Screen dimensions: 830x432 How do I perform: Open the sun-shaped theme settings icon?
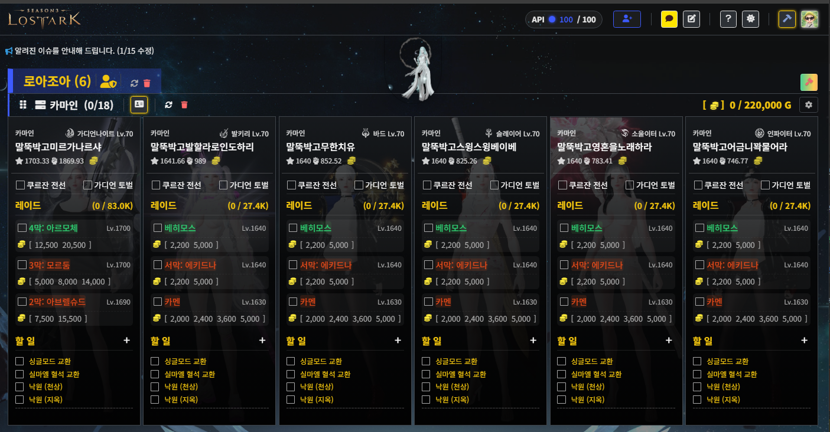[751, 19]
